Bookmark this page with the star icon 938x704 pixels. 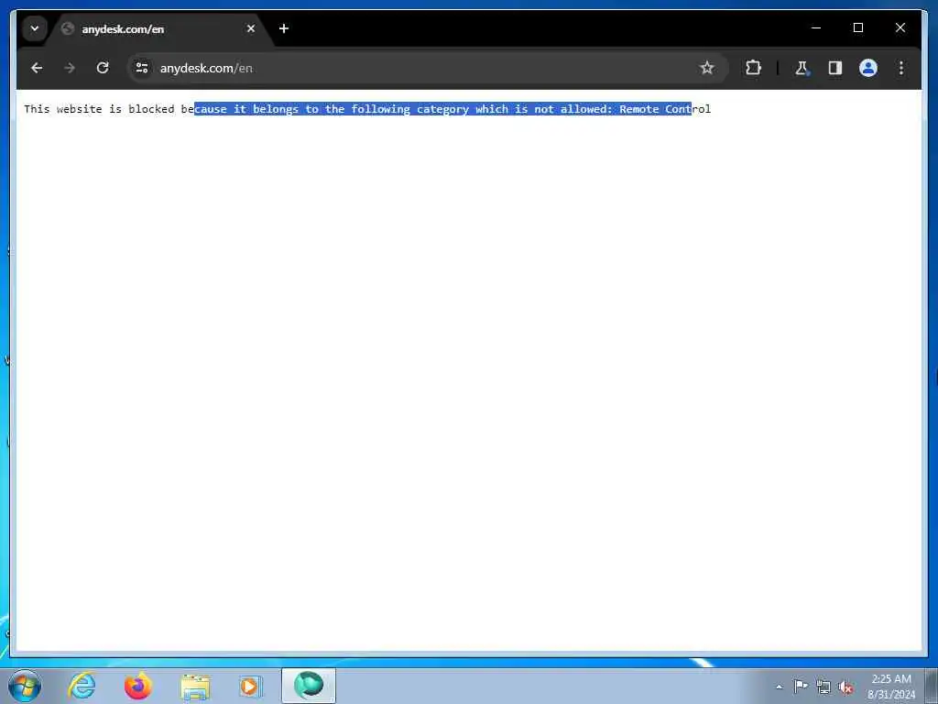click(706, 68)
